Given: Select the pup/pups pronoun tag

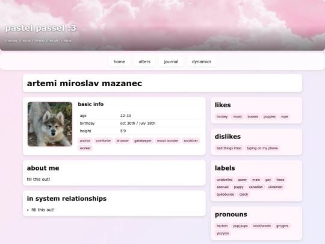Looking at the screenshot, I should 240,226.
